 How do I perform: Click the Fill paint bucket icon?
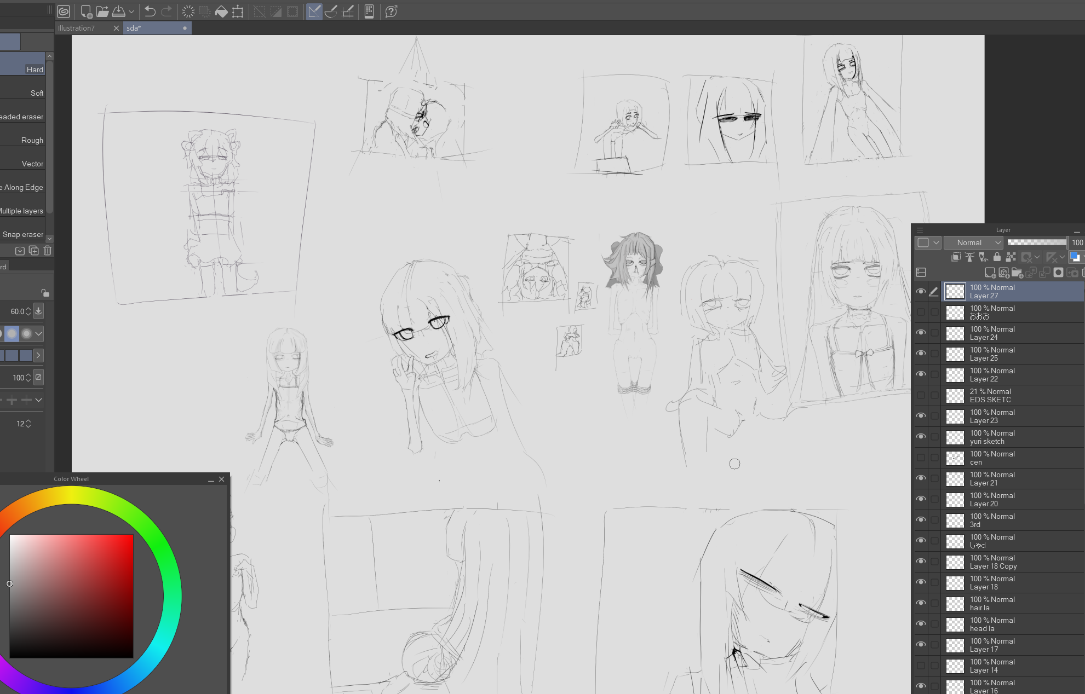click(221, 11)
